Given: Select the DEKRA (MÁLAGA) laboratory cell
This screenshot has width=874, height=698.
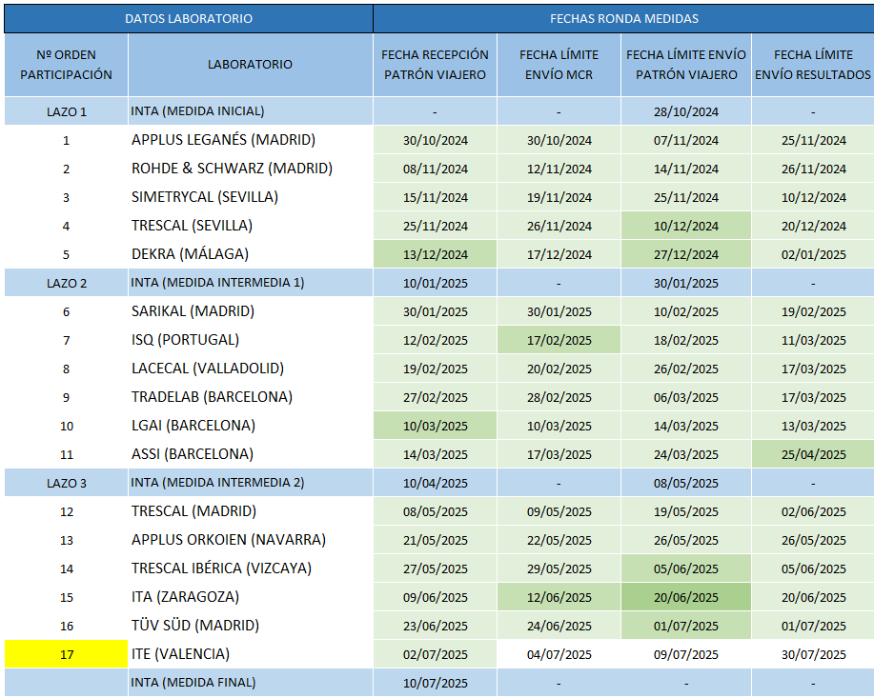Looking at the screenshot, I should pos(251,254).
